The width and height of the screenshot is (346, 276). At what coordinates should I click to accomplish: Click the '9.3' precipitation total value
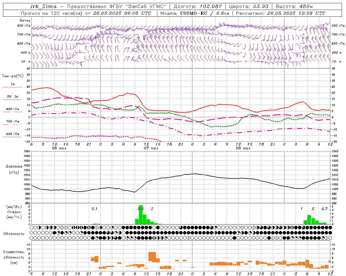tap(141, 209)
